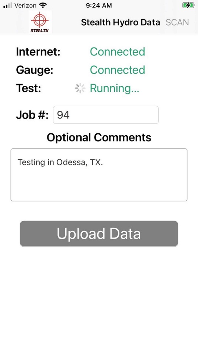
Task: Tap the Internet: label
Action: tap(38, 52)
